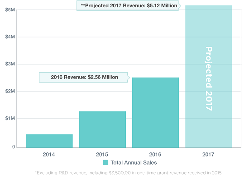Viewport: 249px width, 180px height.
Task: Click the 2017 x-axis label
Action: point(208,154)
